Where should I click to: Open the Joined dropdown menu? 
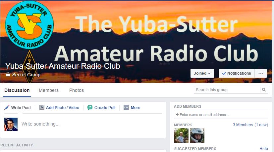point(202,73)
